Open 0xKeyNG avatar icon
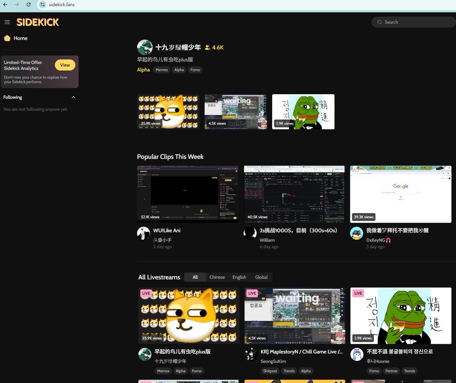This screenshot has height=383, width=456. point(356,233)
